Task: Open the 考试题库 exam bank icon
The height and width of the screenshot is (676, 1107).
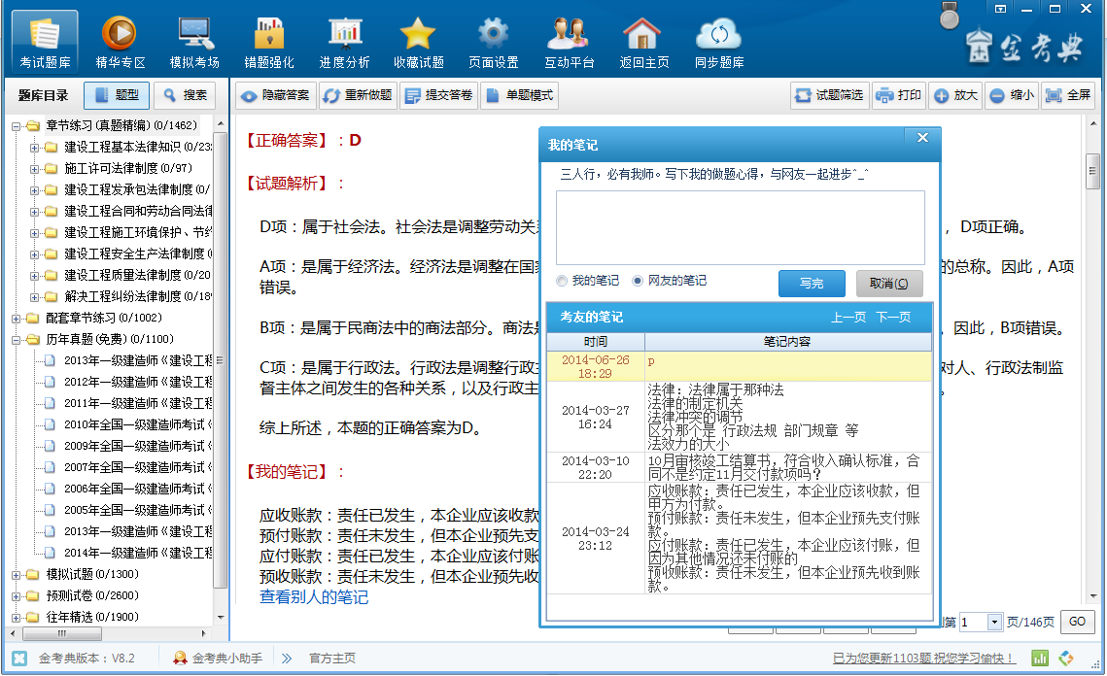Action: [x=45, y=42]
